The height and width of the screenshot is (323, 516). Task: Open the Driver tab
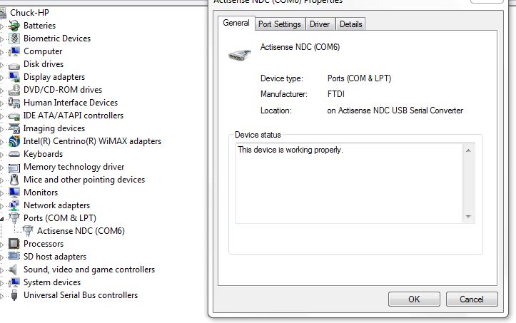click(320, 24)
